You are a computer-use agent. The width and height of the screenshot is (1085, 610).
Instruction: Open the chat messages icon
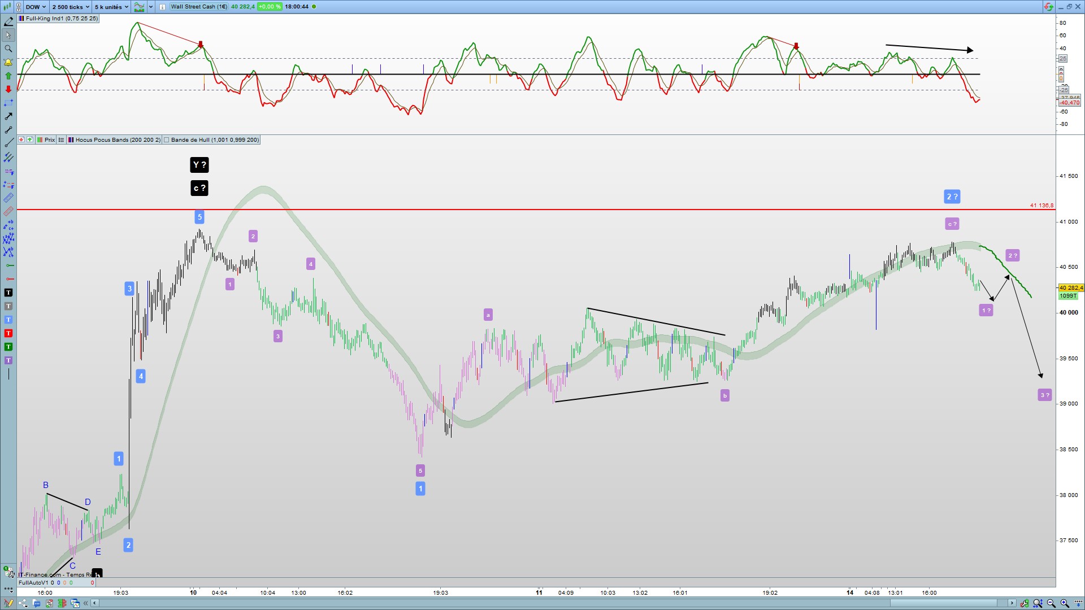coord(36,603)
